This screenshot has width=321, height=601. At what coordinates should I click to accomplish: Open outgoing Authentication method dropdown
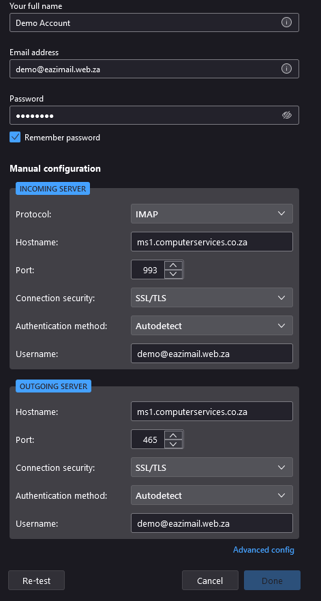pyautogui.click(x=212, y=495)
